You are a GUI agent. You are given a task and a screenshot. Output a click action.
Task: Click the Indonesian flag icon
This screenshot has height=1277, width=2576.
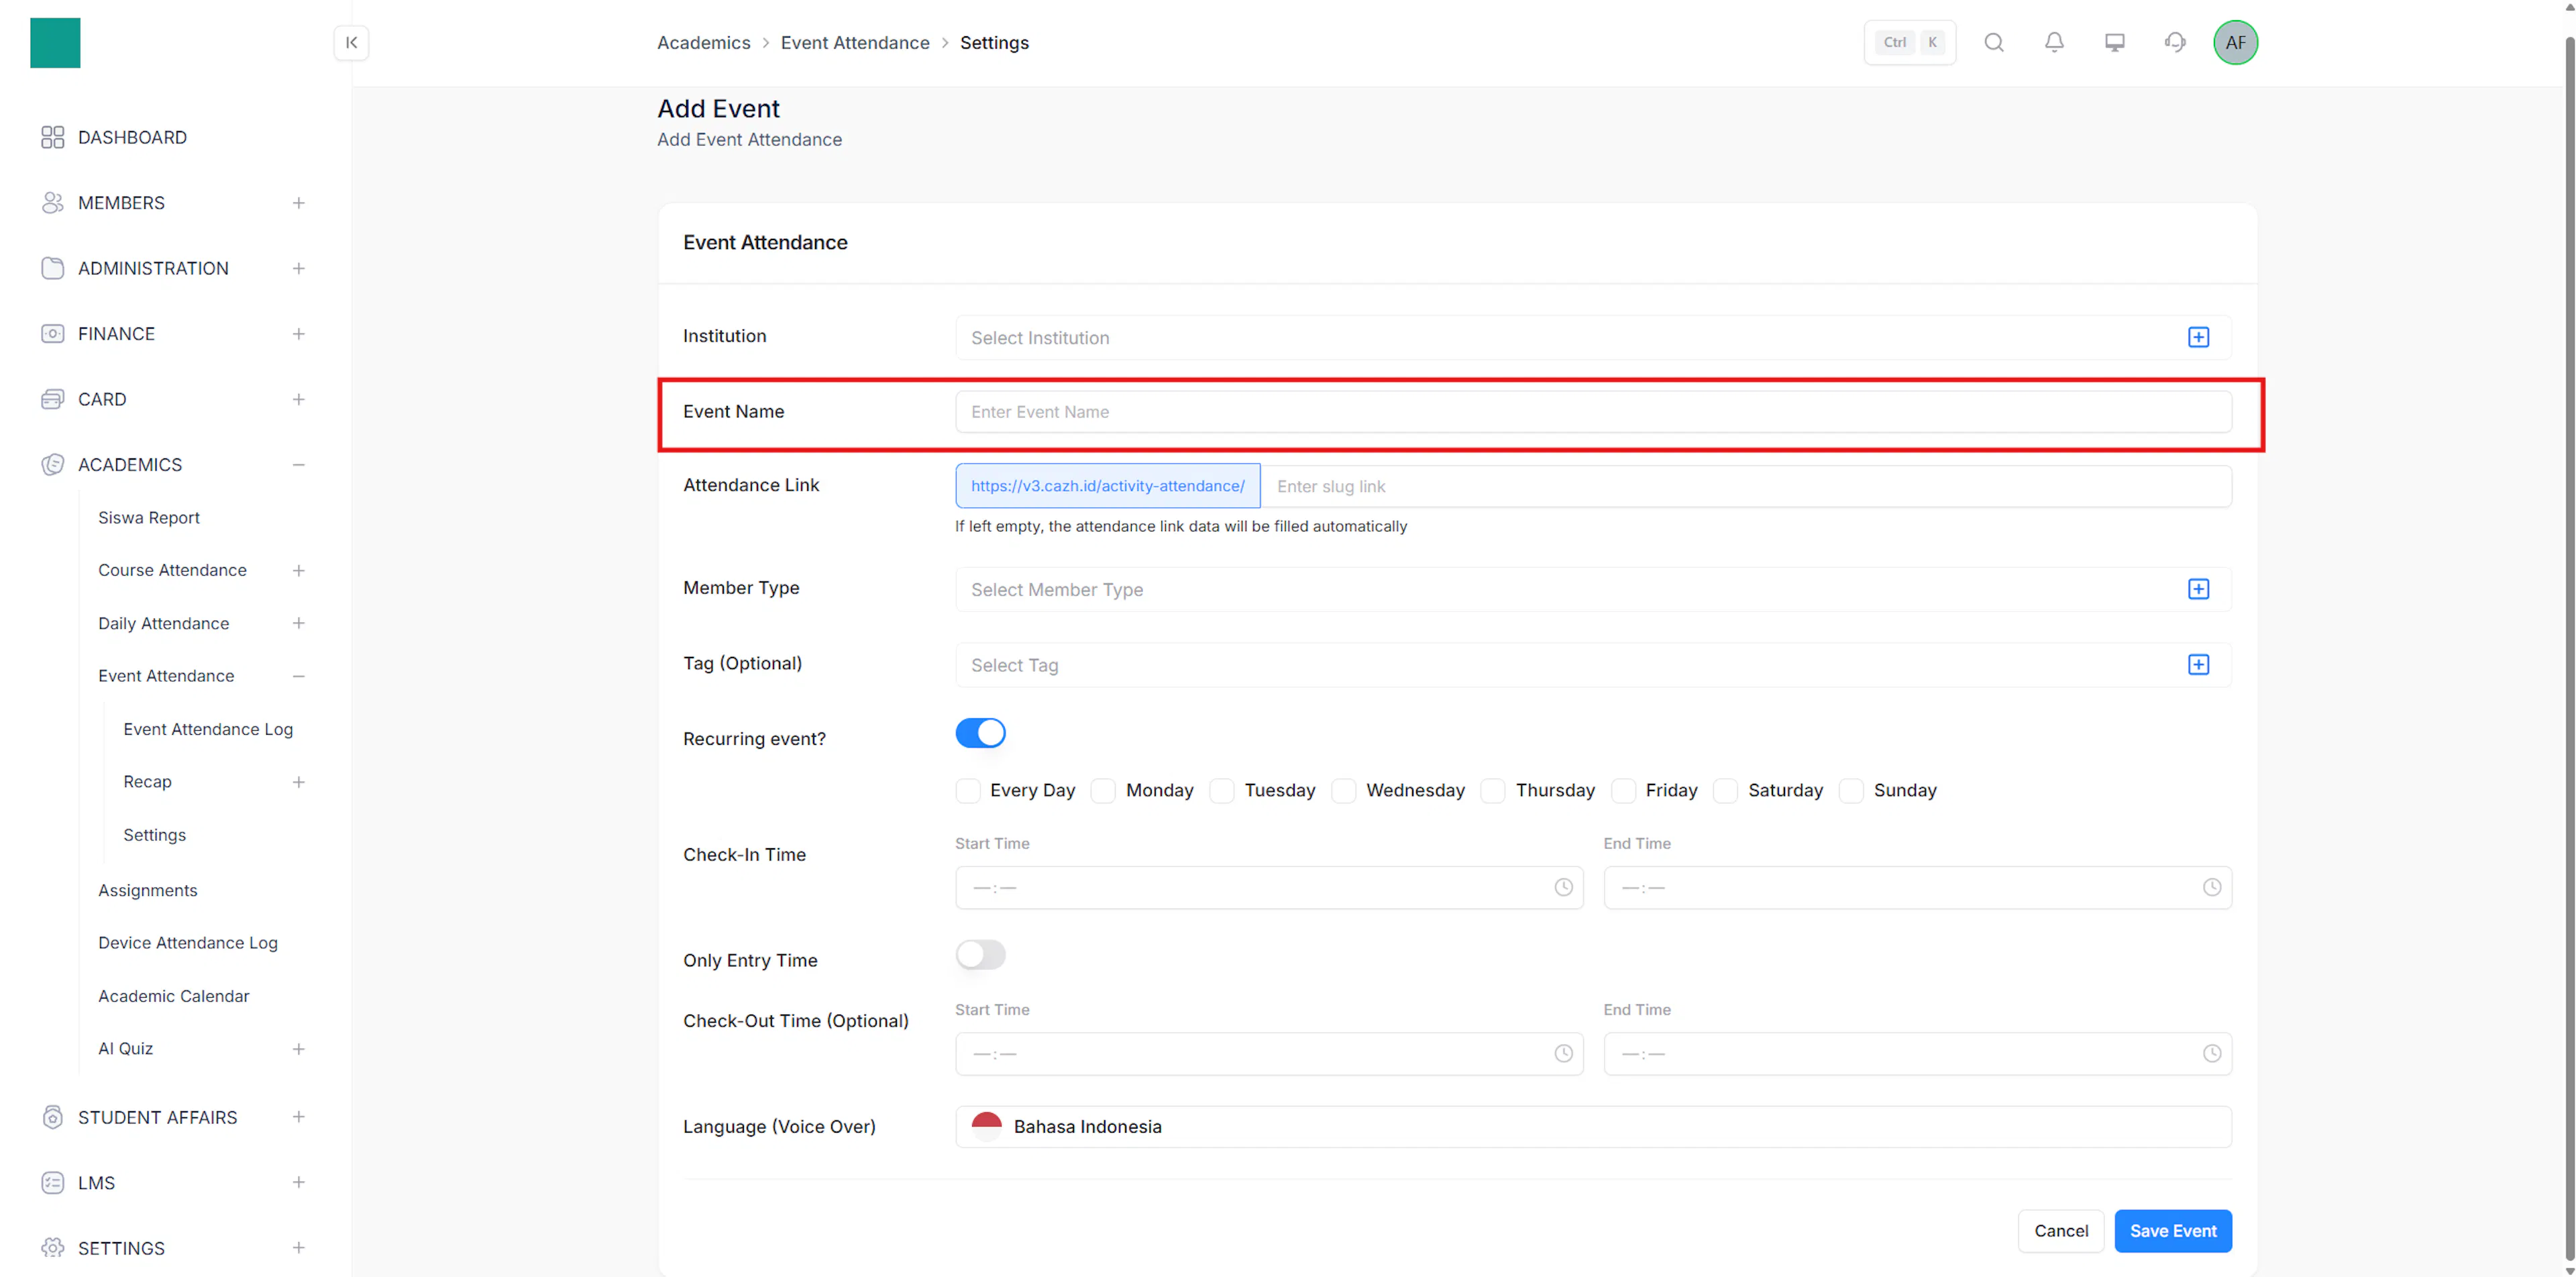pos(986,1127)
